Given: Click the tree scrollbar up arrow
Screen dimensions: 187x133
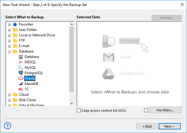Looking at the screenshot, I should coord(71,24).
